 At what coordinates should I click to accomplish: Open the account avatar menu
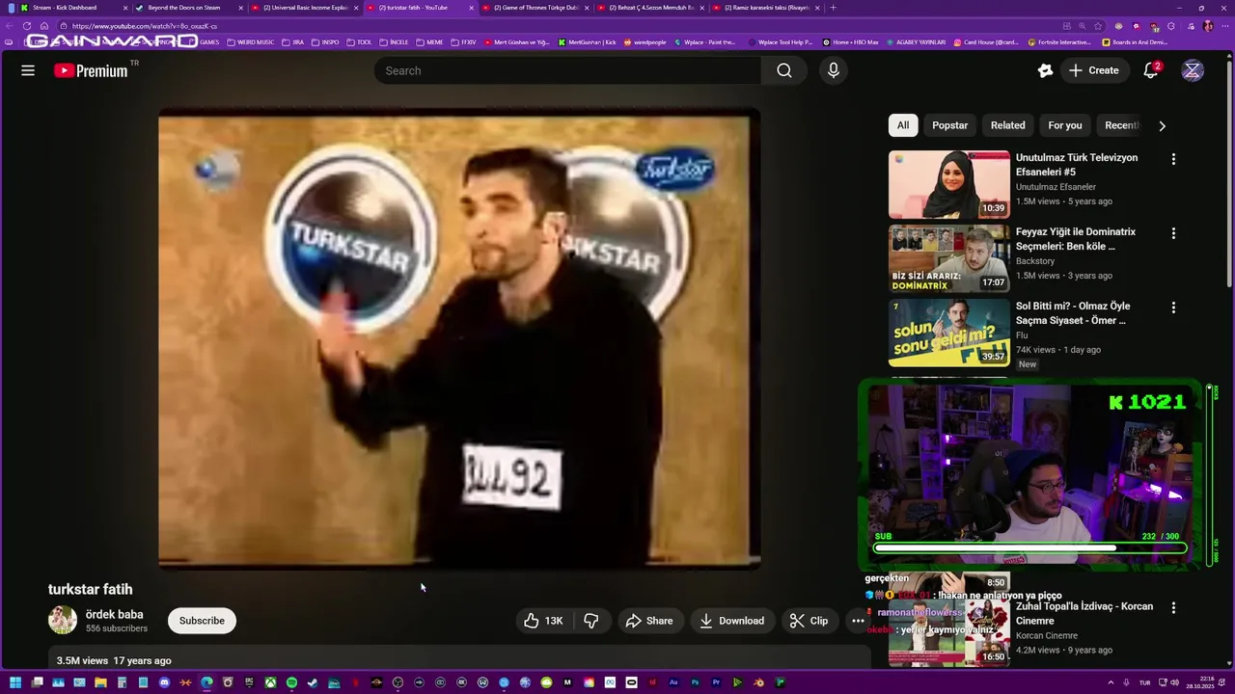pyautogui.click(x=1193, y=70)
